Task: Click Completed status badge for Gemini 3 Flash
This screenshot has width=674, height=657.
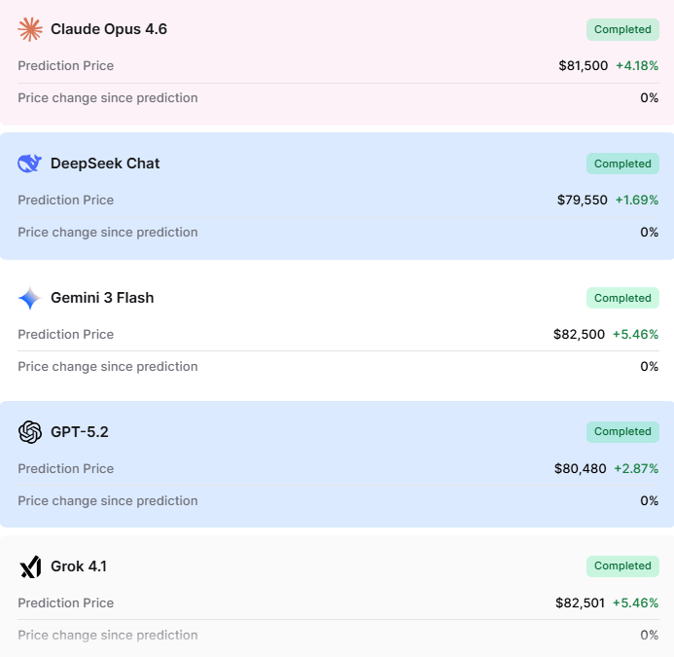Action: click(x=622, y=298)
